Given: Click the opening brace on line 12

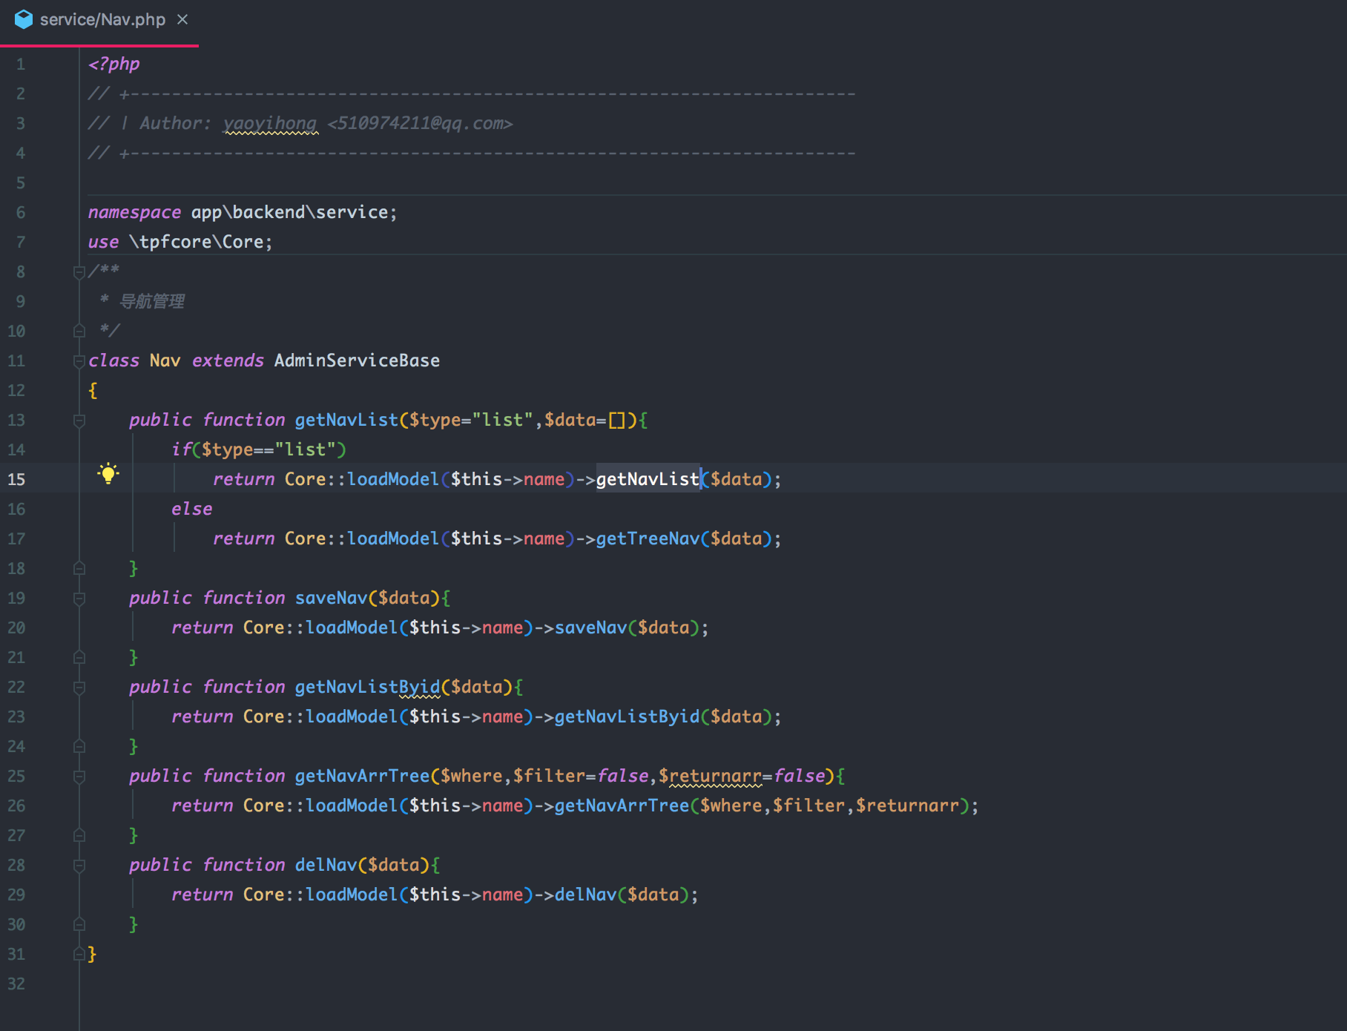Looking at the screenshot, I should [x=93, y=391].
